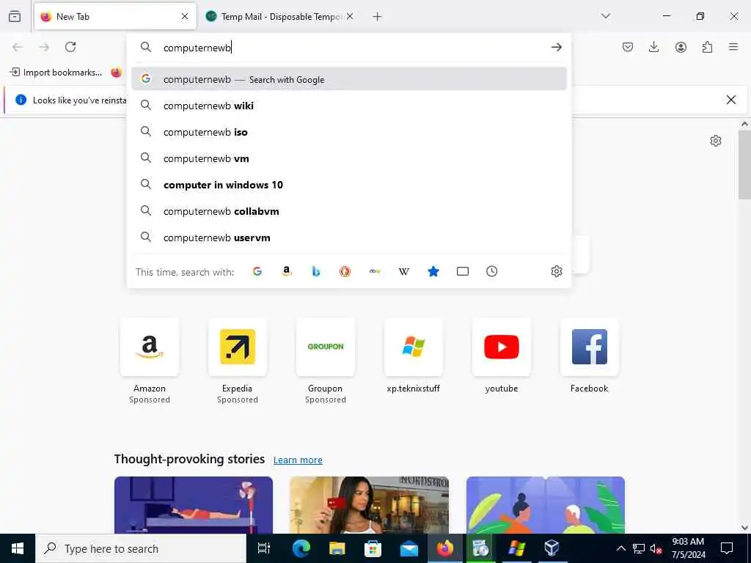
Task: Open File Explorer from taskbar
Action: click(x=337, y=548)
